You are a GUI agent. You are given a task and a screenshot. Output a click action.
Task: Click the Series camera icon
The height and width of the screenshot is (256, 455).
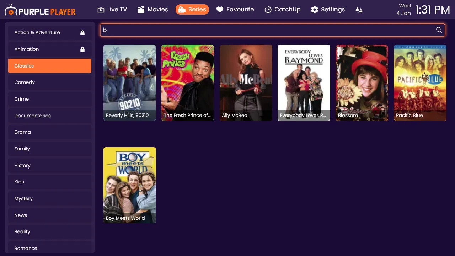(x=182, y=10)
